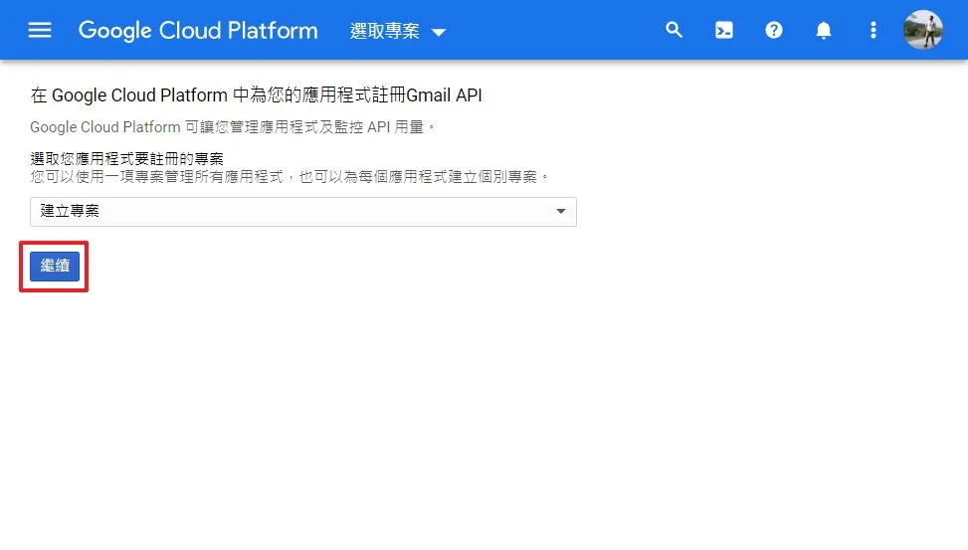Click the 選取您應用程式要註冊的專案 label
This screenshot has height=550, width=968.
pos(126,159)
